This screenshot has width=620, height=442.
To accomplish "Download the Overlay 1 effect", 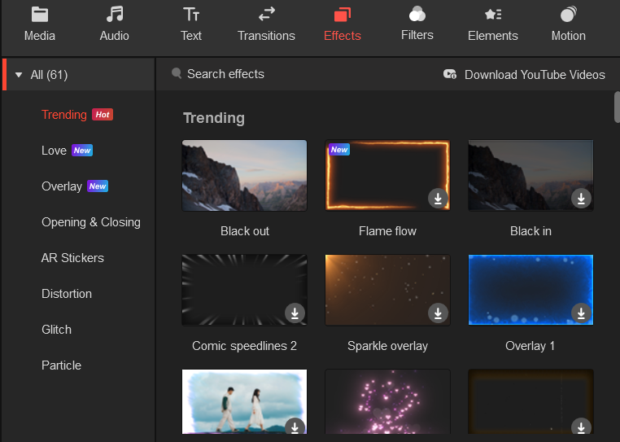I will click(581, 313).
